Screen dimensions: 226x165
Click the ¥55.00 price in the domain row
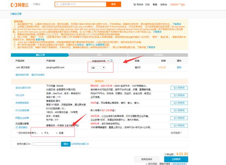coord(162,67)
